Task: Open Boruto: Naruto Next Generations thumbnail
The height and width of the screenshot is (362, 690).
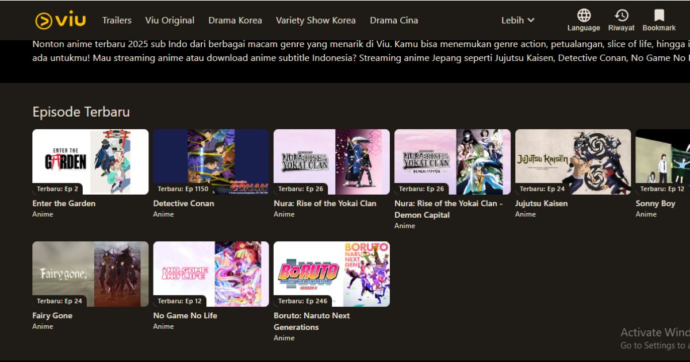Action: tap(331, 274)
